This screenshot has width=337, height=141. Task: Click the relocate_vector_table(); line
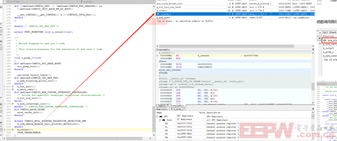[34, 75]
